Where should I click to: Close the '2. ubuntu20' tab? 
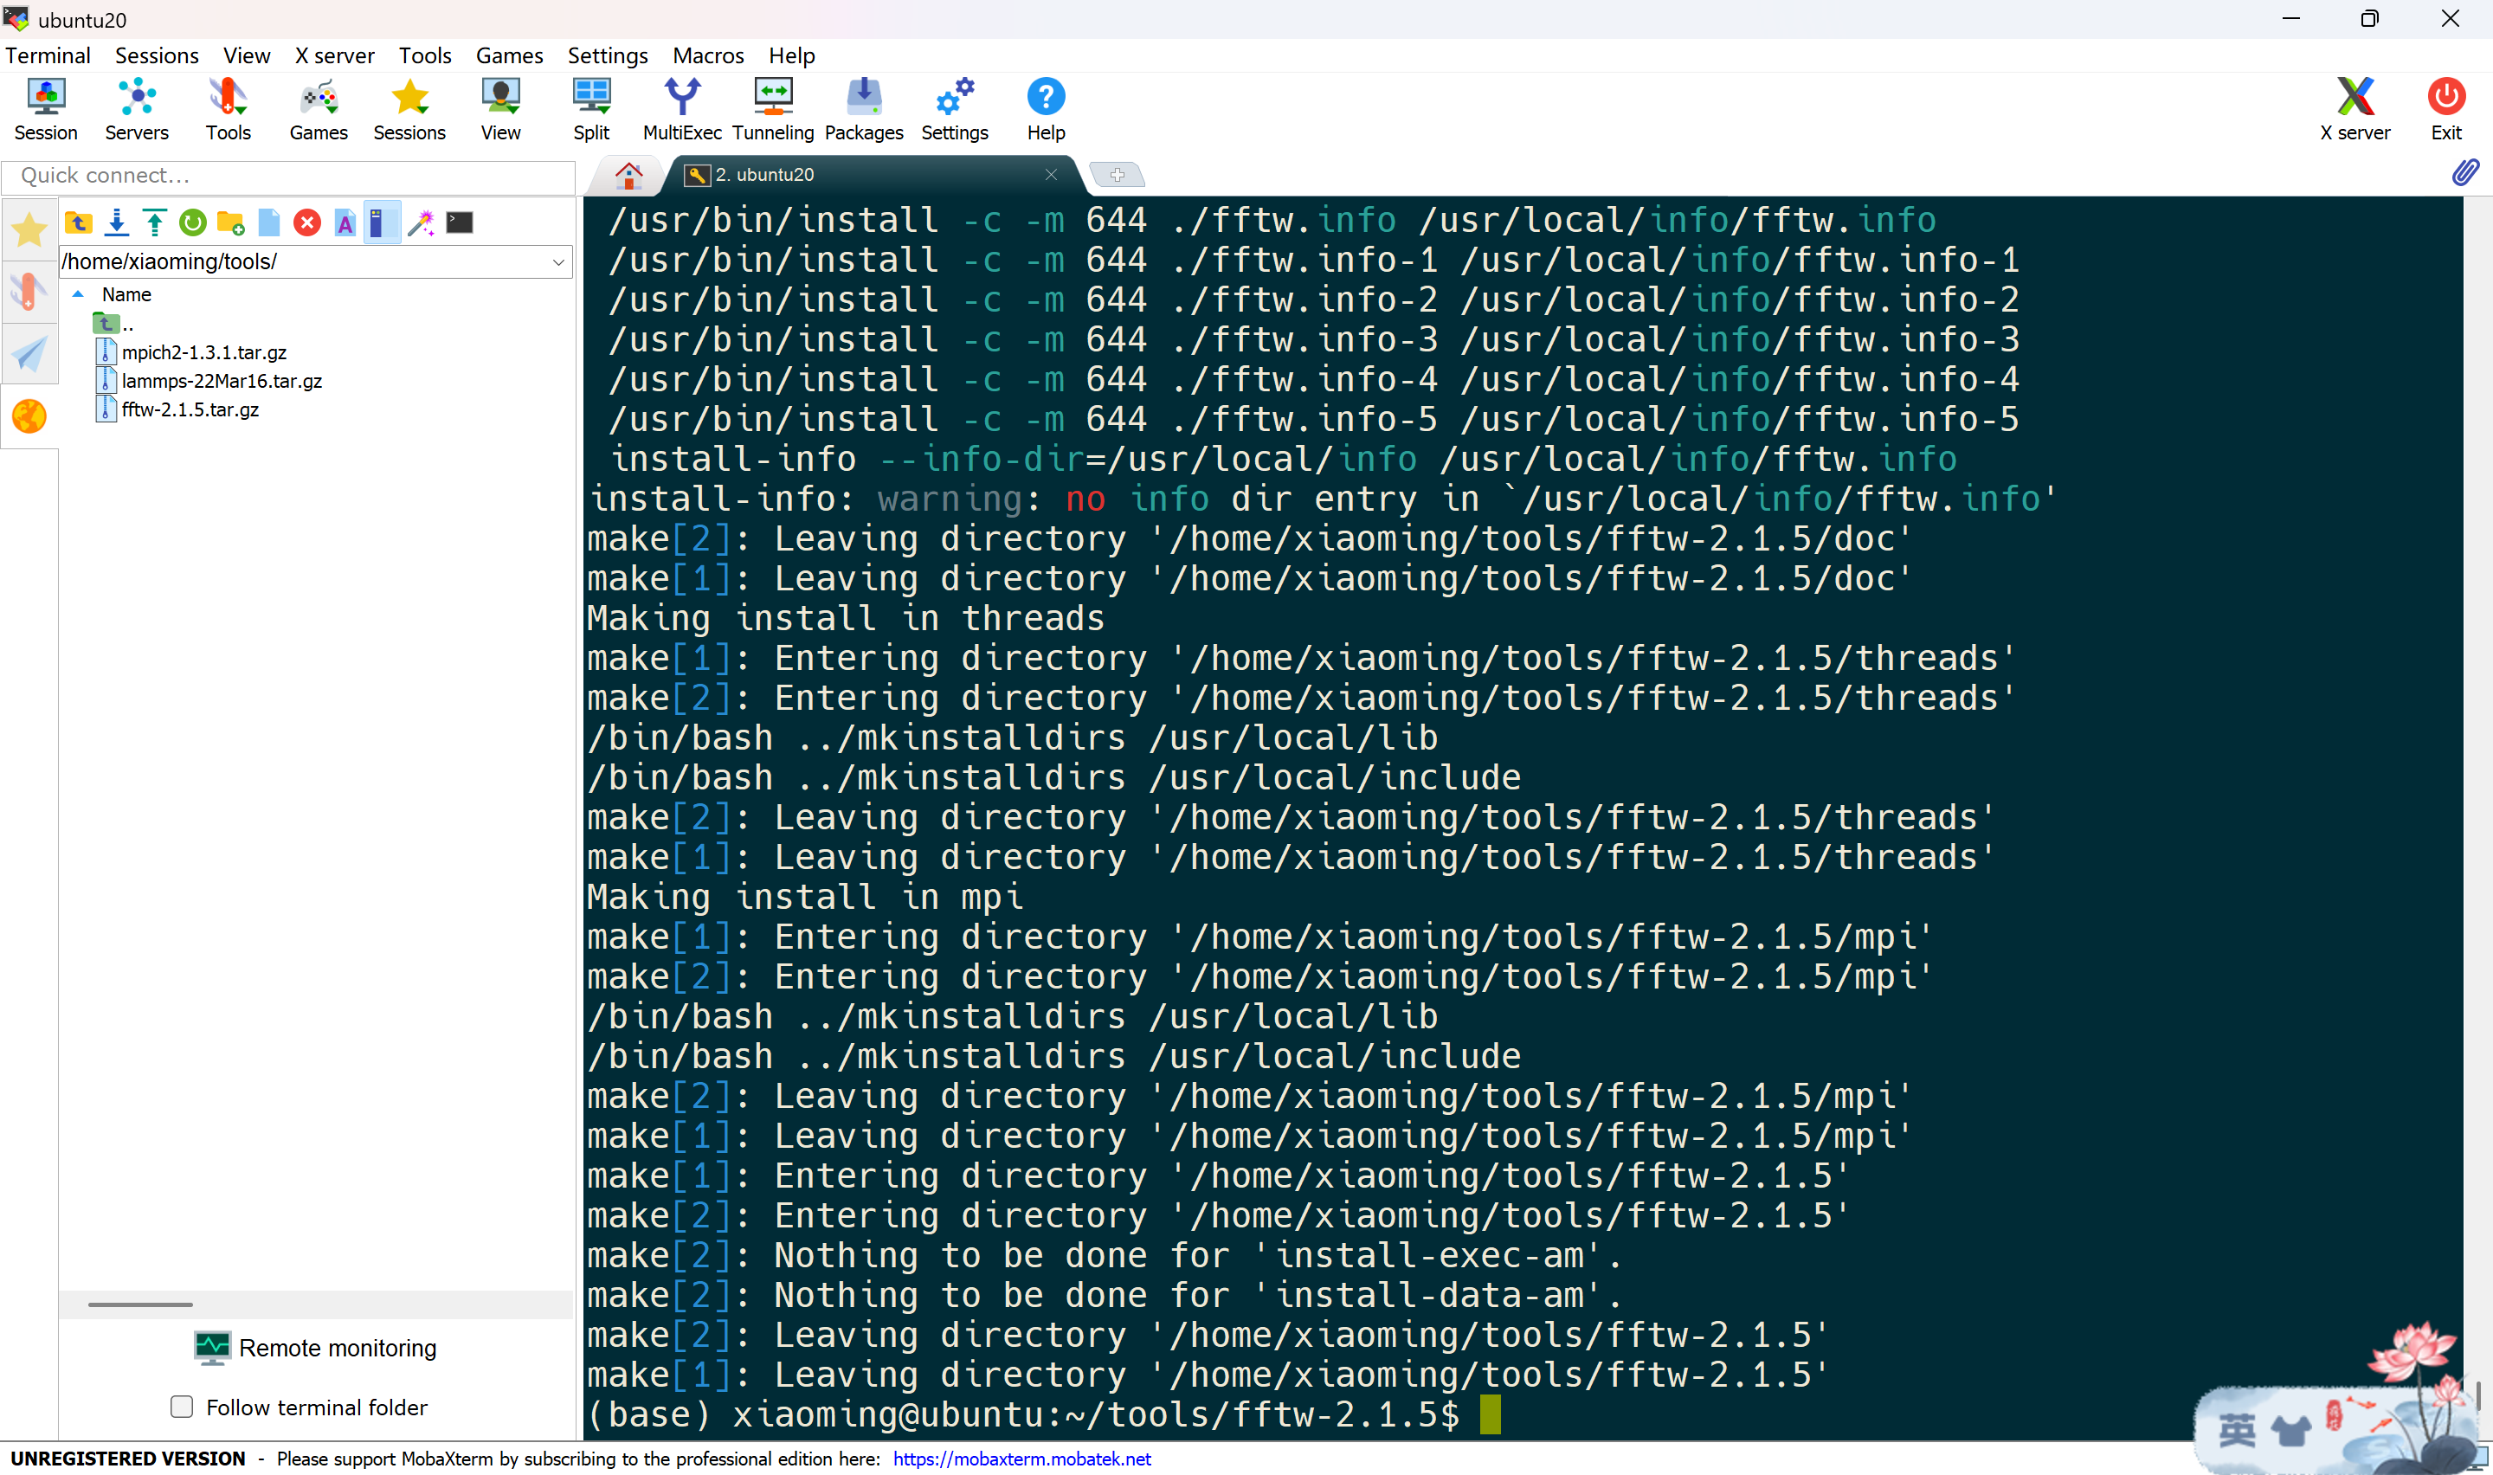coord(1051,175)
